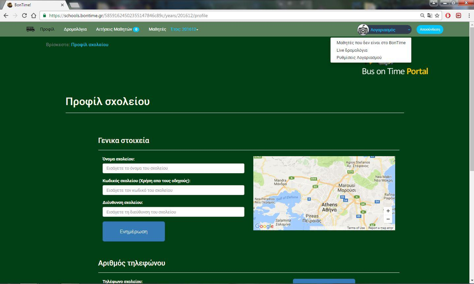
Task: Open the Προφίλ nav item
Action: [47, 29]
